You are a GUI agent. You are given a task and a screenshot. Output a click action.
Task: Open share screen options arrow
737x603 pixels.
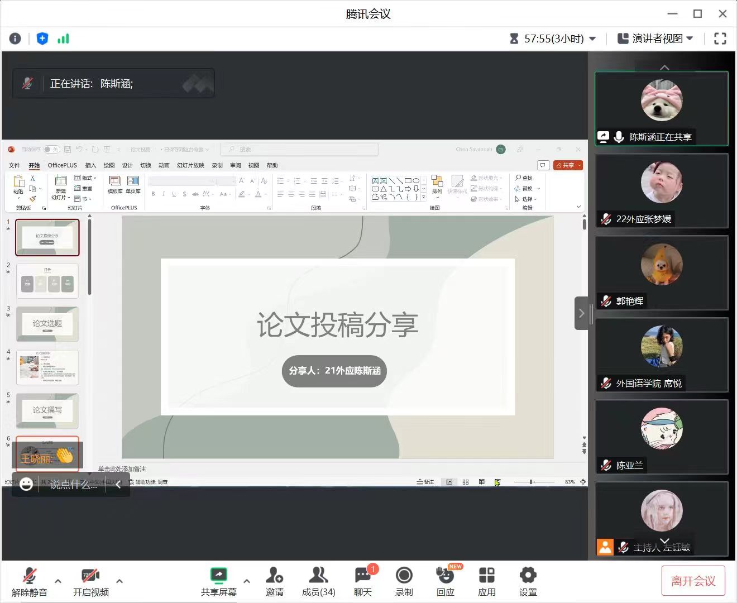pyautogui.click(x=247, y=581)
